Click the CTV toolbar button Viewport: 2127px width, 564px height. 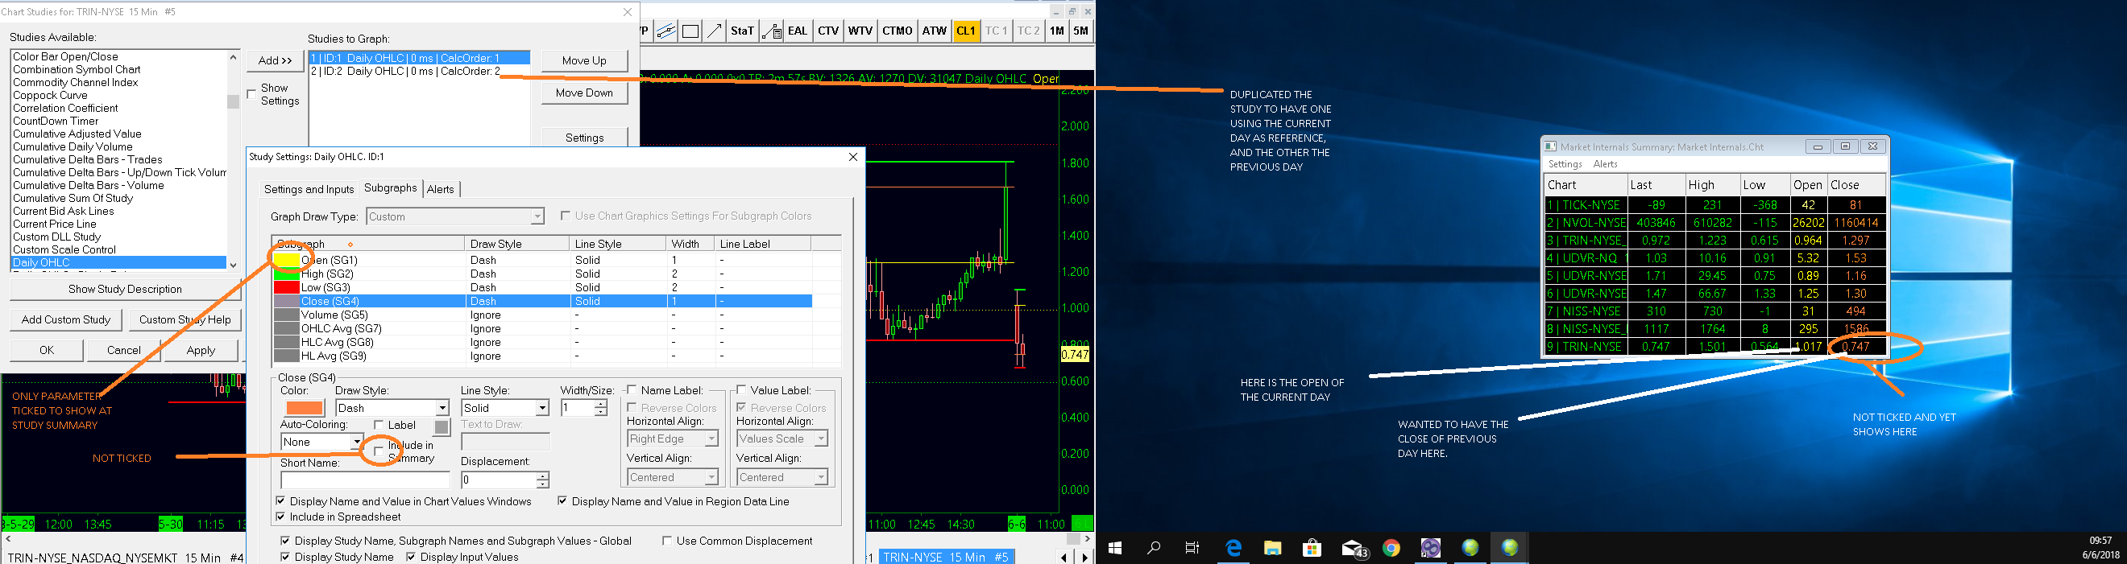[828, 31]
